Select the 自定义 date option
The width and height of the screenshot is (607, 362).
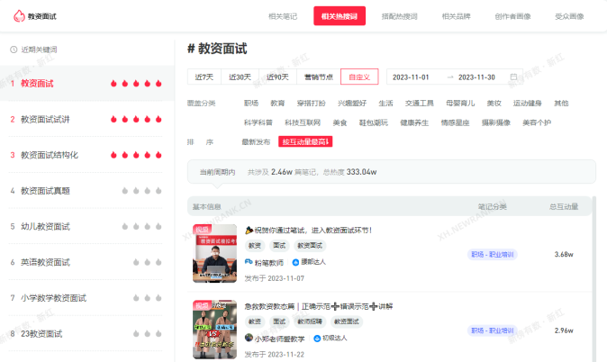(359, 77)
